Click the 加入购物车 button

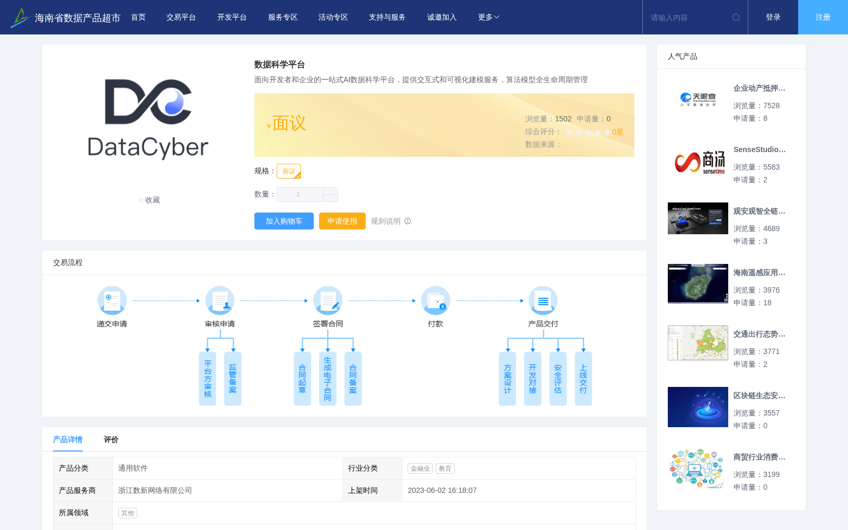pyautogui.click(x=284, y=221)
